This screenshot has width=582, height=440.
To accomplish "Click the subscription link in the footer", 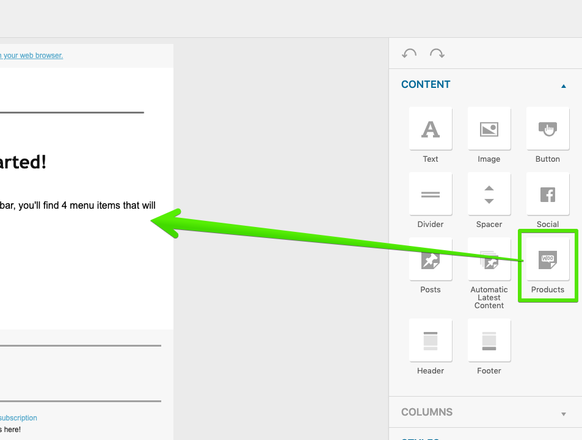I will (x=18, y=418).
